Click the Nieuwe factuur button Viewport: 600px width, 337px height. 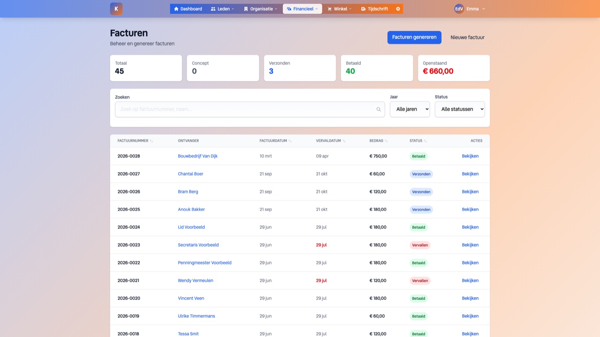467,37
